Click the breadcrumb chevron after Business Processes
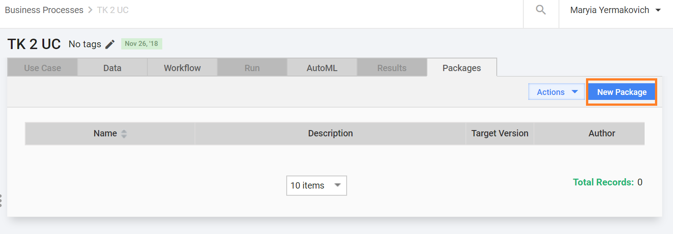The height and width of the screenshot is (234, 673). click(x=90, y=10)
